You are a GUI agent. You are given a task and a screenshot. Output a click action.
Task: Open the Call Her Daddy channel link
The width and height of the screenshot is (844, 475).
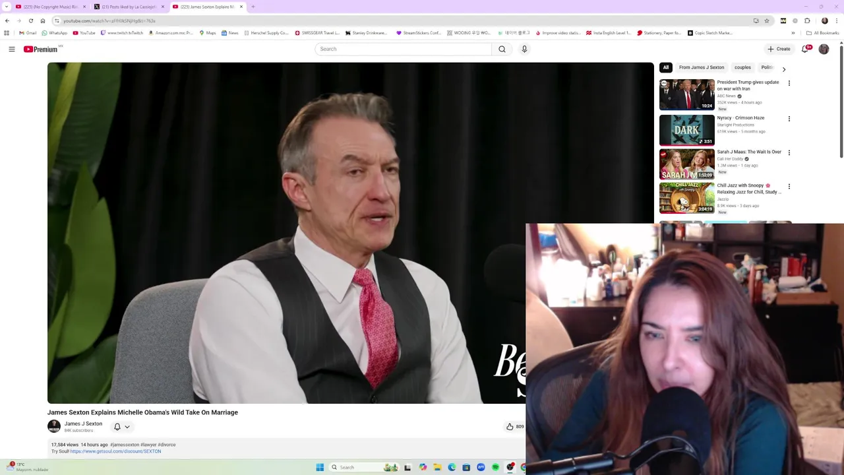pos(730,159)
